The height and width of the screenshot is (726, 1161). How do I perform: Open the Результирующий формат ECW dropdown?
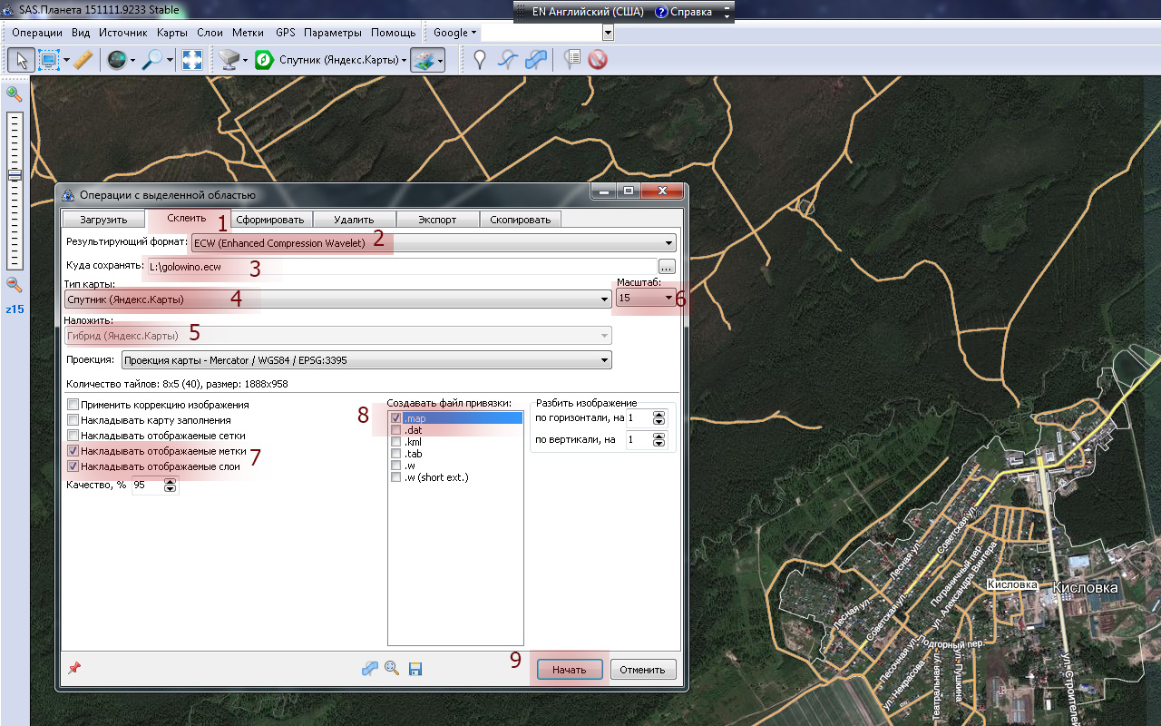click(434, 243)
